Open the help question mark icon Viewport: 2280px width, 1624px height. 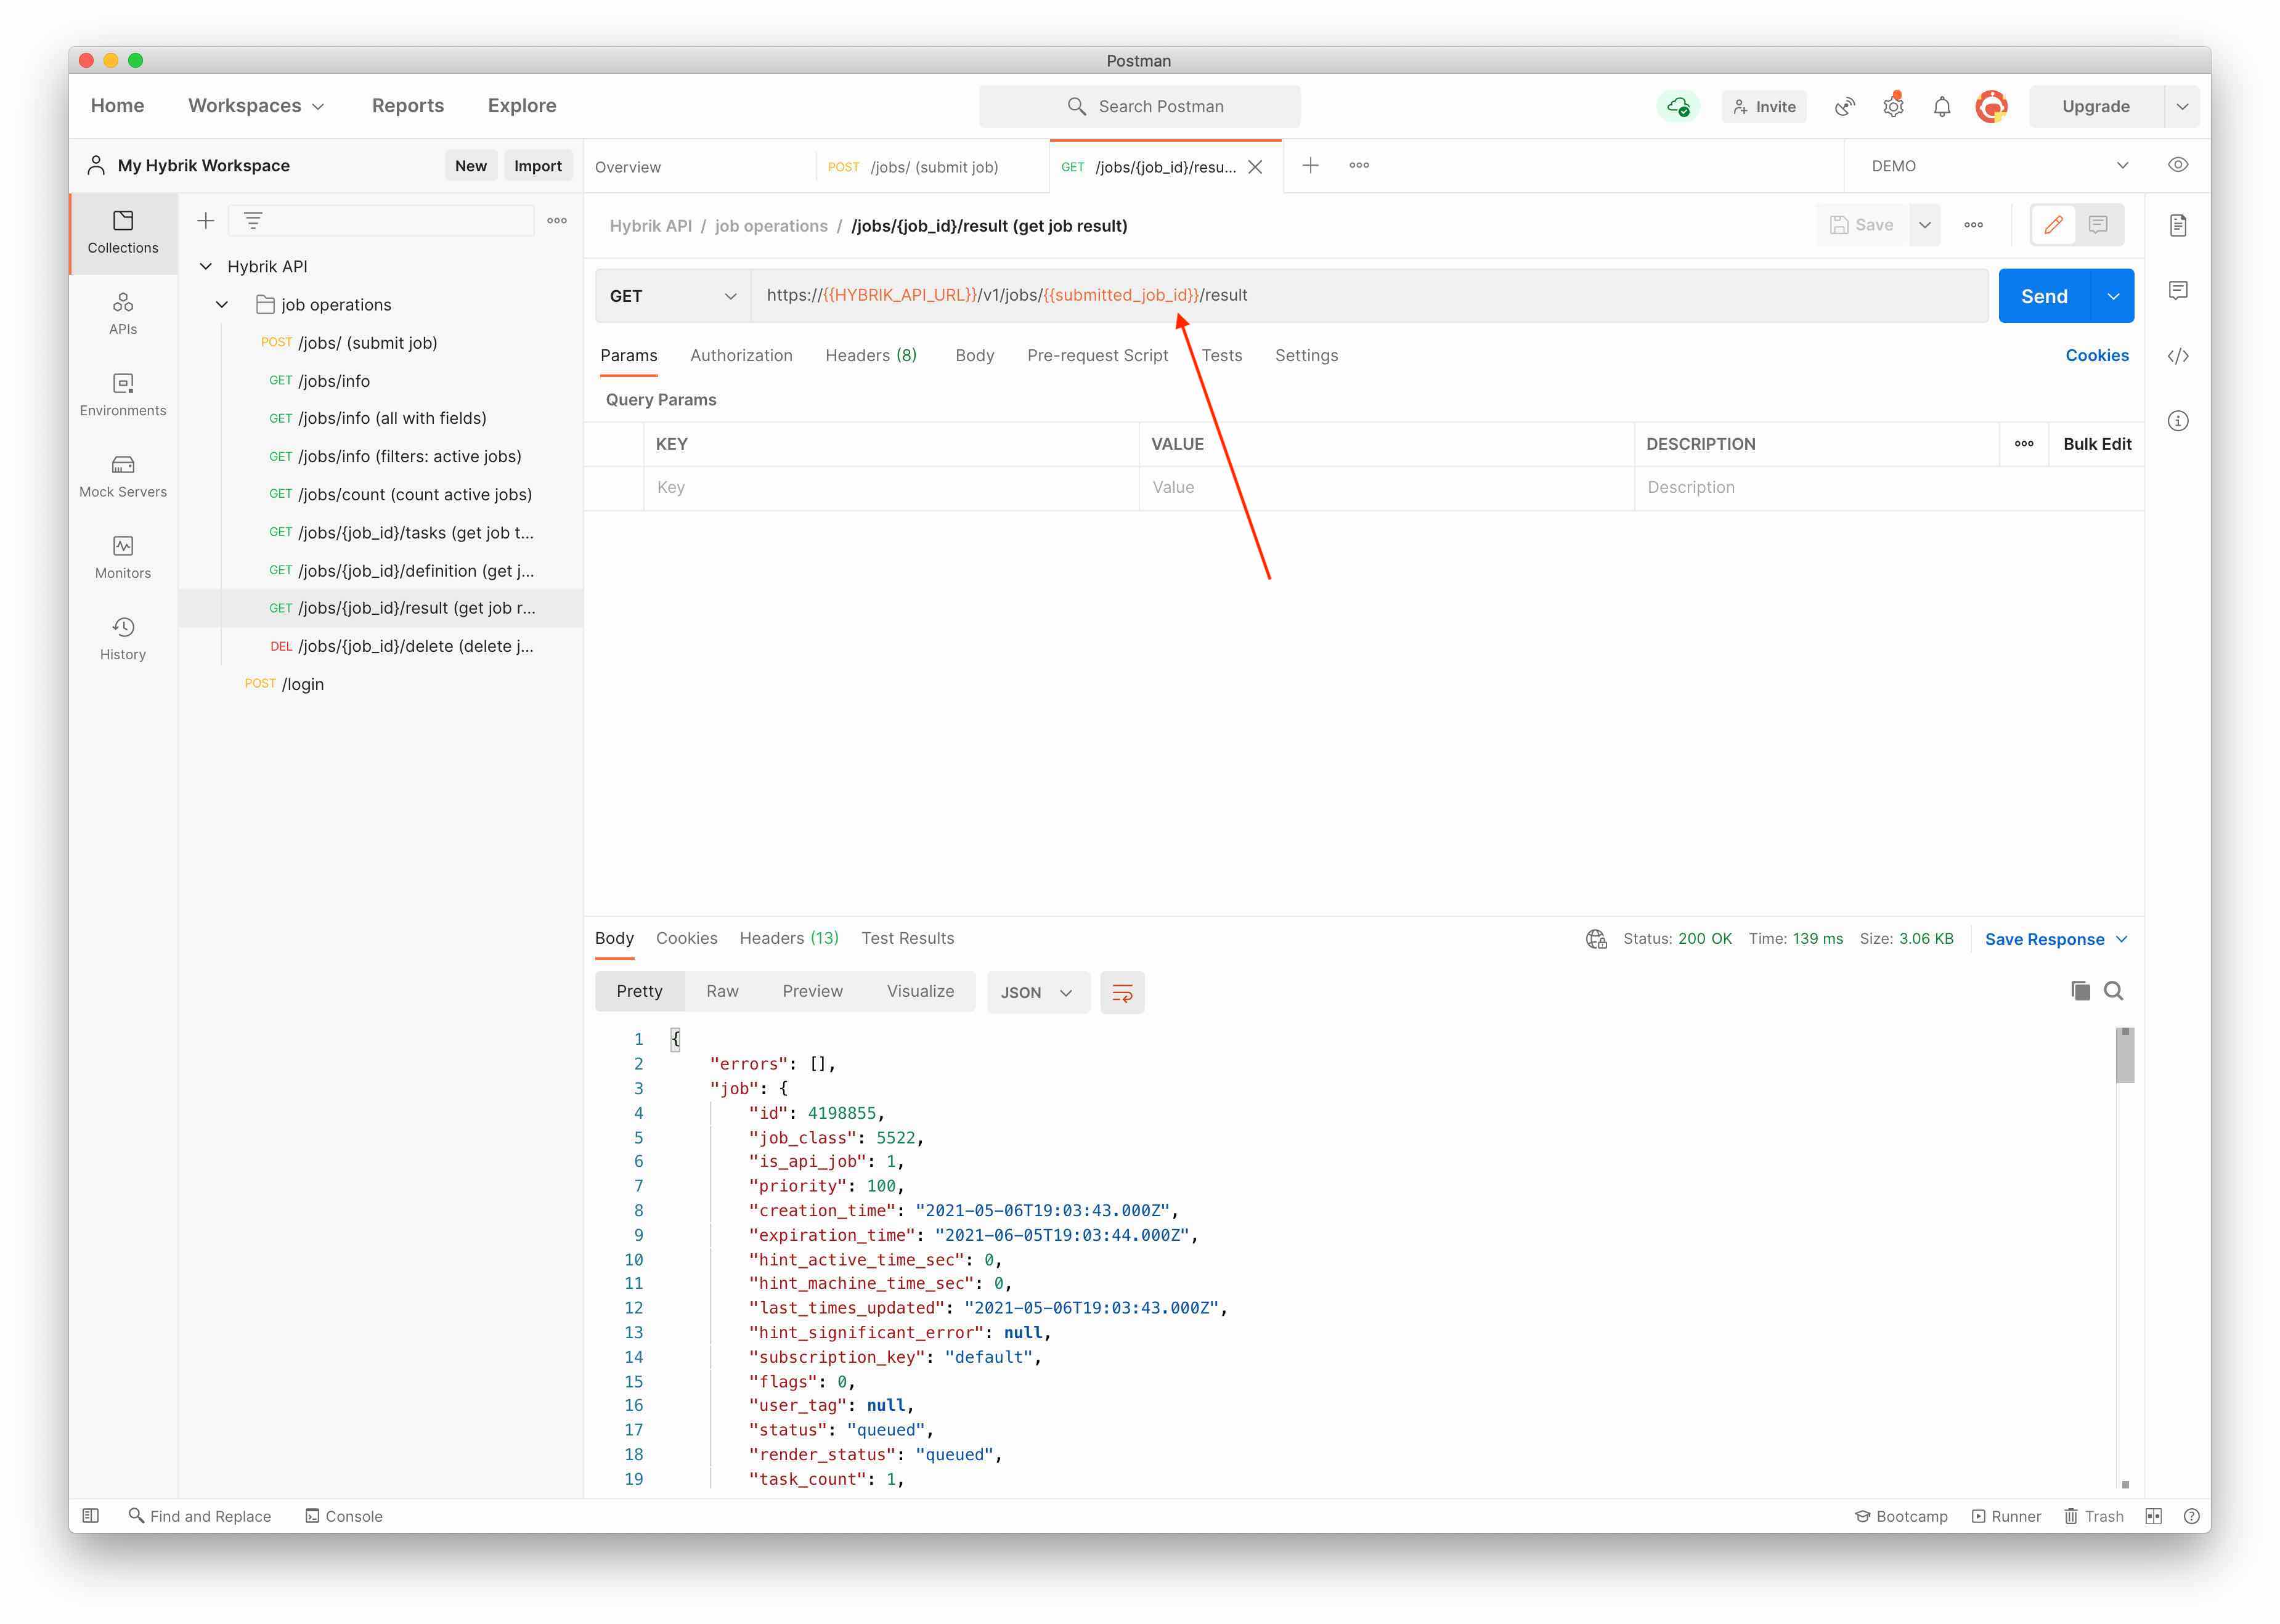click(2191, 1516)
